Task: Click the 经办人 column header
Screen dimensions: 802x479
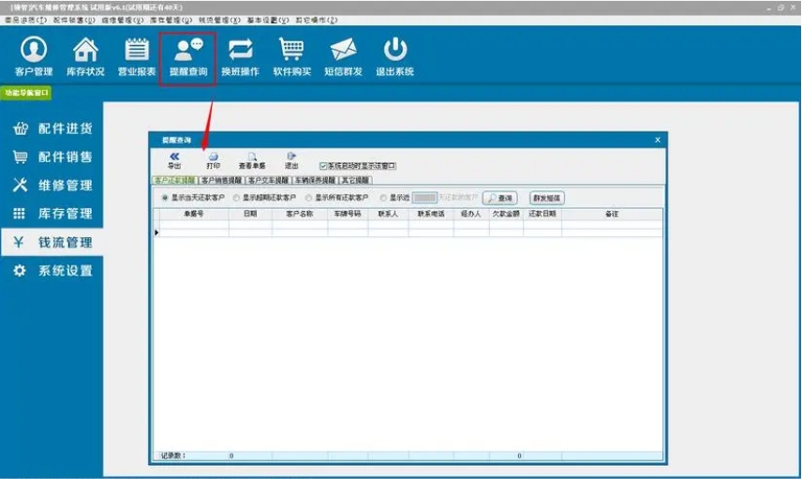Action: tap(471, 214)
